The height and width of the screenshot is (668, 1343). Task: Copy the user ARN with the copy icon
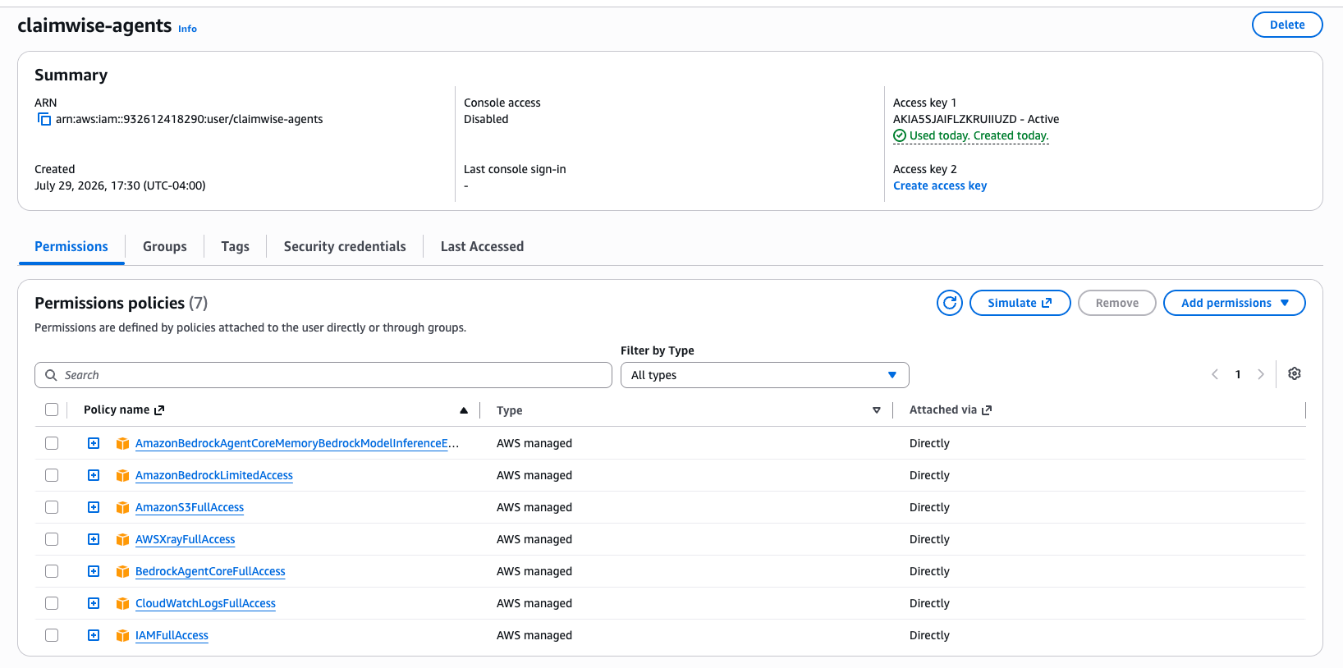click(44, 119)
